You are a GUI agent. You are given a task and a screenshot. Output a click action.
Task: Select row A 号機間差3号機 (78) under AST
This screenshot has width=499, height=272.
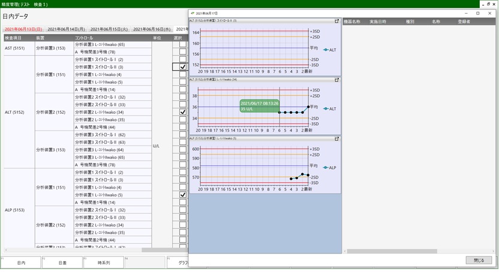(x=113, y=52)
